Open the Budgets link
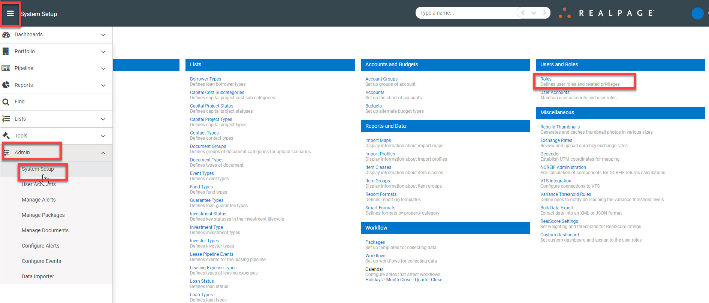The image size is (709, 303). tap(374, 106)
